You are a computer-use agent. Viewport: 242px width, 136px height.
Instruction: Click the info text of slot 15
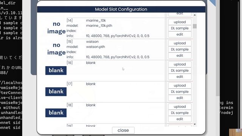pos(118,57)
